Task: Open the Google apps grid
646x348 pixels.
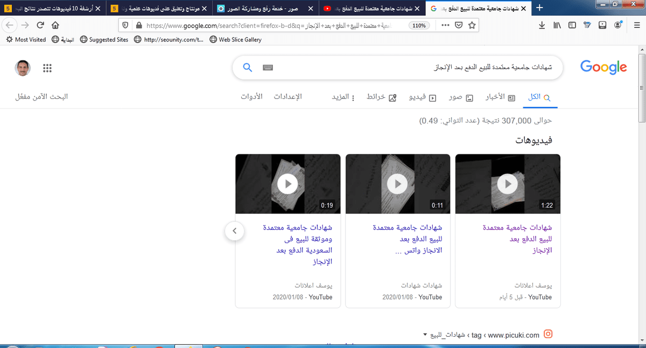Action: (47, 68)
